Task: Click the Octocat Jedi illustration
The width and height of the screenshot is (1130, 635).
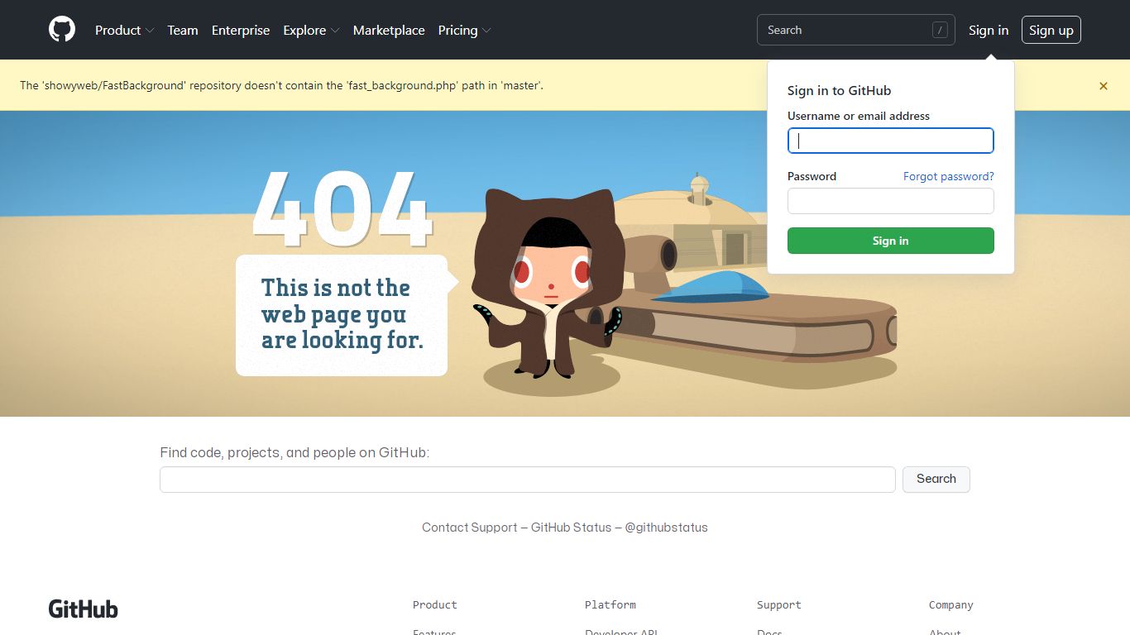Action: 548,284
